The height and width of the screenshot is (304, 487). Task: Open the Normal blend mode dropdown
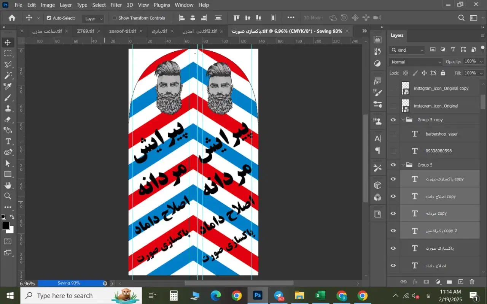[x=415, y=62]
